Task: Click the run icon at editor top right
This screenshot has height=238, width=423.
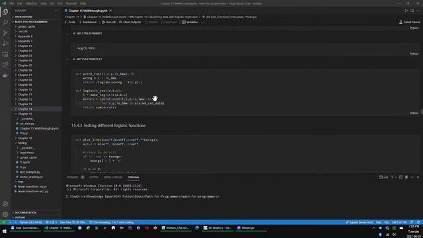Action: pos(406,11)
